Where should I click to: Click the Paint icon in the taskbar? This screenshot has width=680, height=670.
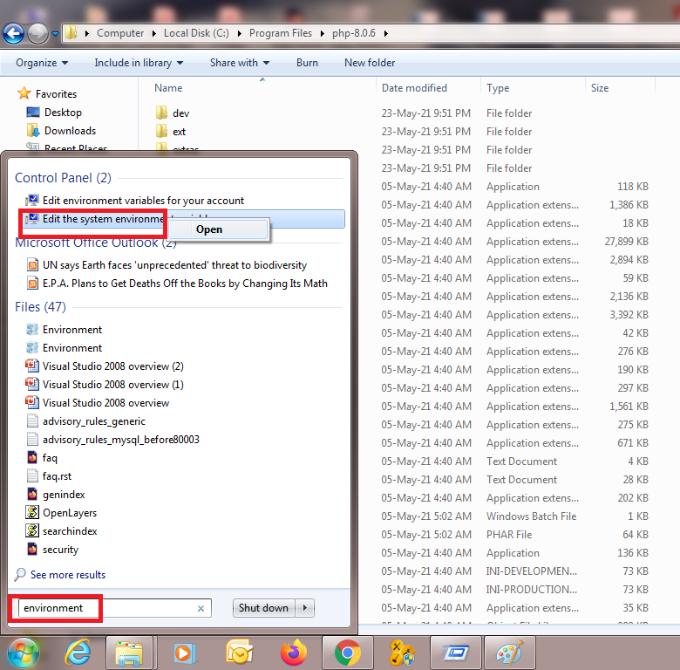(510, 653)
